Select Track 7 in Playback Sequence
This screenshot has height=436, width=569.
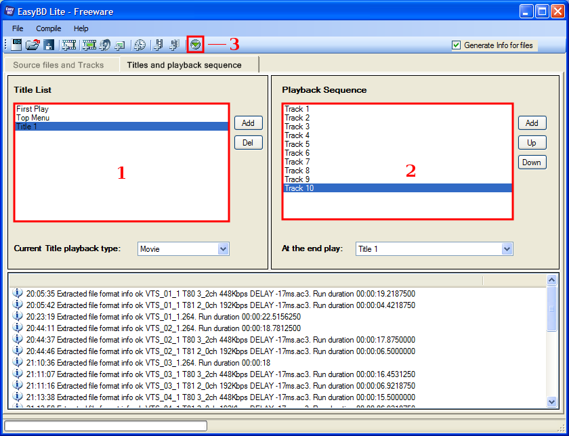pyautogui.click(x=398, y=162)
